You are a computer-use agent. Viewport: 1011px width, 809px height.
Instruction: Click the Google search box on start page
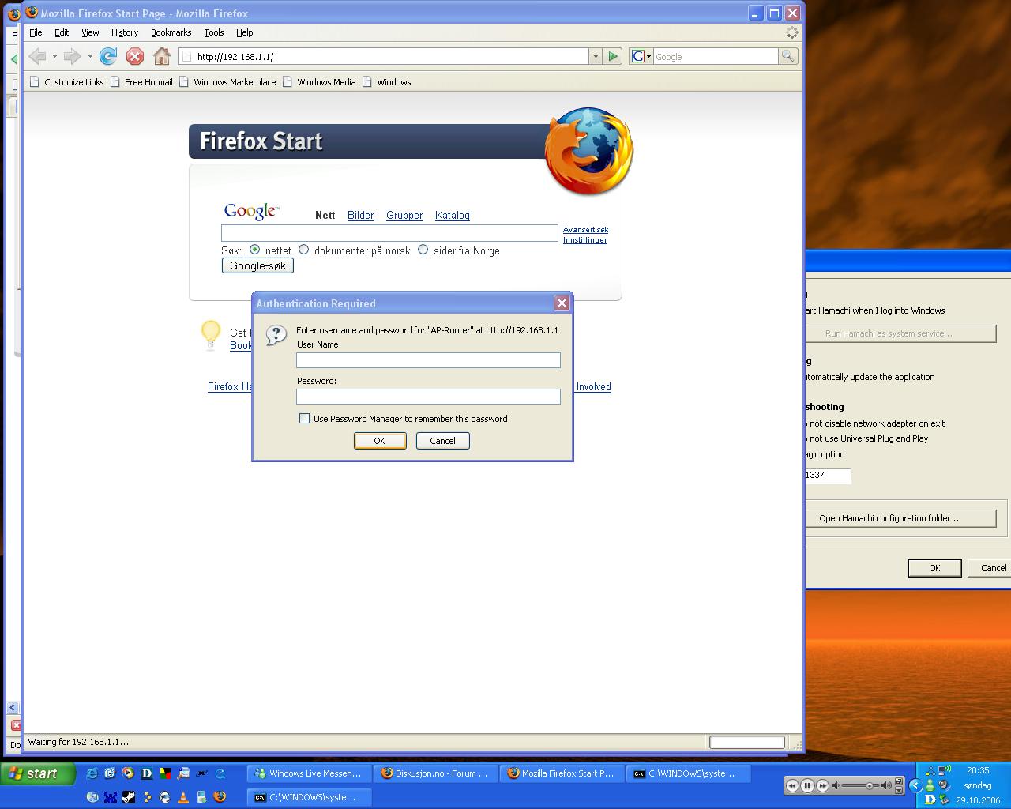tap(389, 233)
